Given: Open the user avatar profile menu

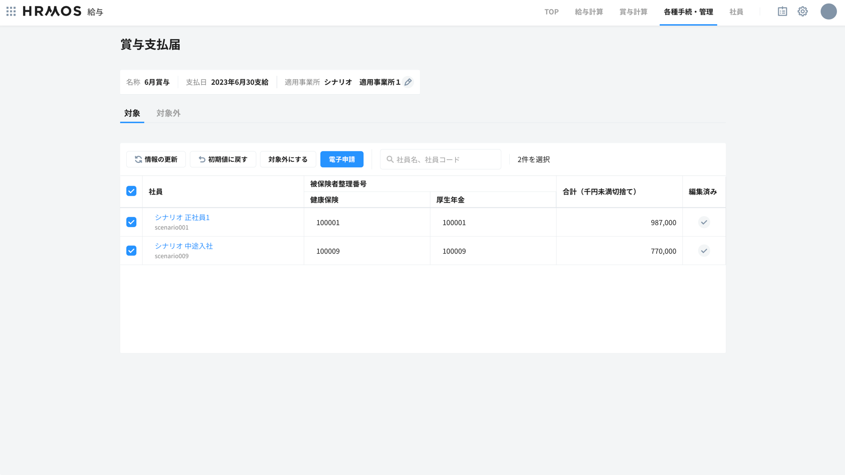Looking at the screenshot, I should coord(828,11).
